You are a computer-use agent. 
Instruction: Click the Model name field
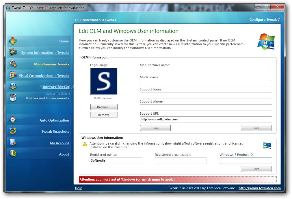click(x=206, y=83)
